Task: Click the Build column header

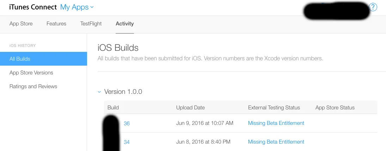Action: pos(113,108)
